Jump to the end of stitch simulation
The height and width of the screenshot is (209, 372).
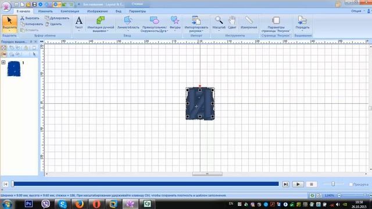click(x=285, y=184)
